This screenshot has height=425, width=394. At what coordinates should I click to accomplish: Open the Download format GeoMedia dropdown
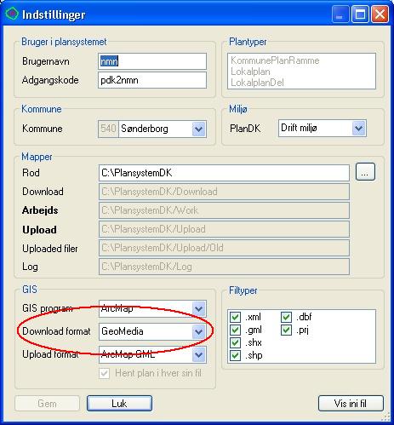(198, 331)
